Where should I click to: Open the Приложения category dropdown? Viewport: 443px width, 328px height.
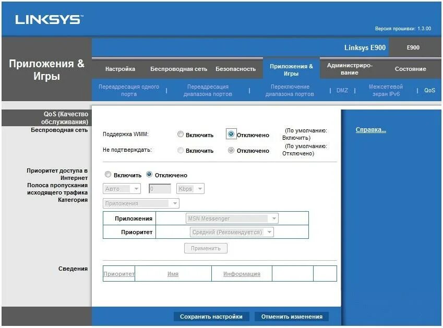point(141,203)
